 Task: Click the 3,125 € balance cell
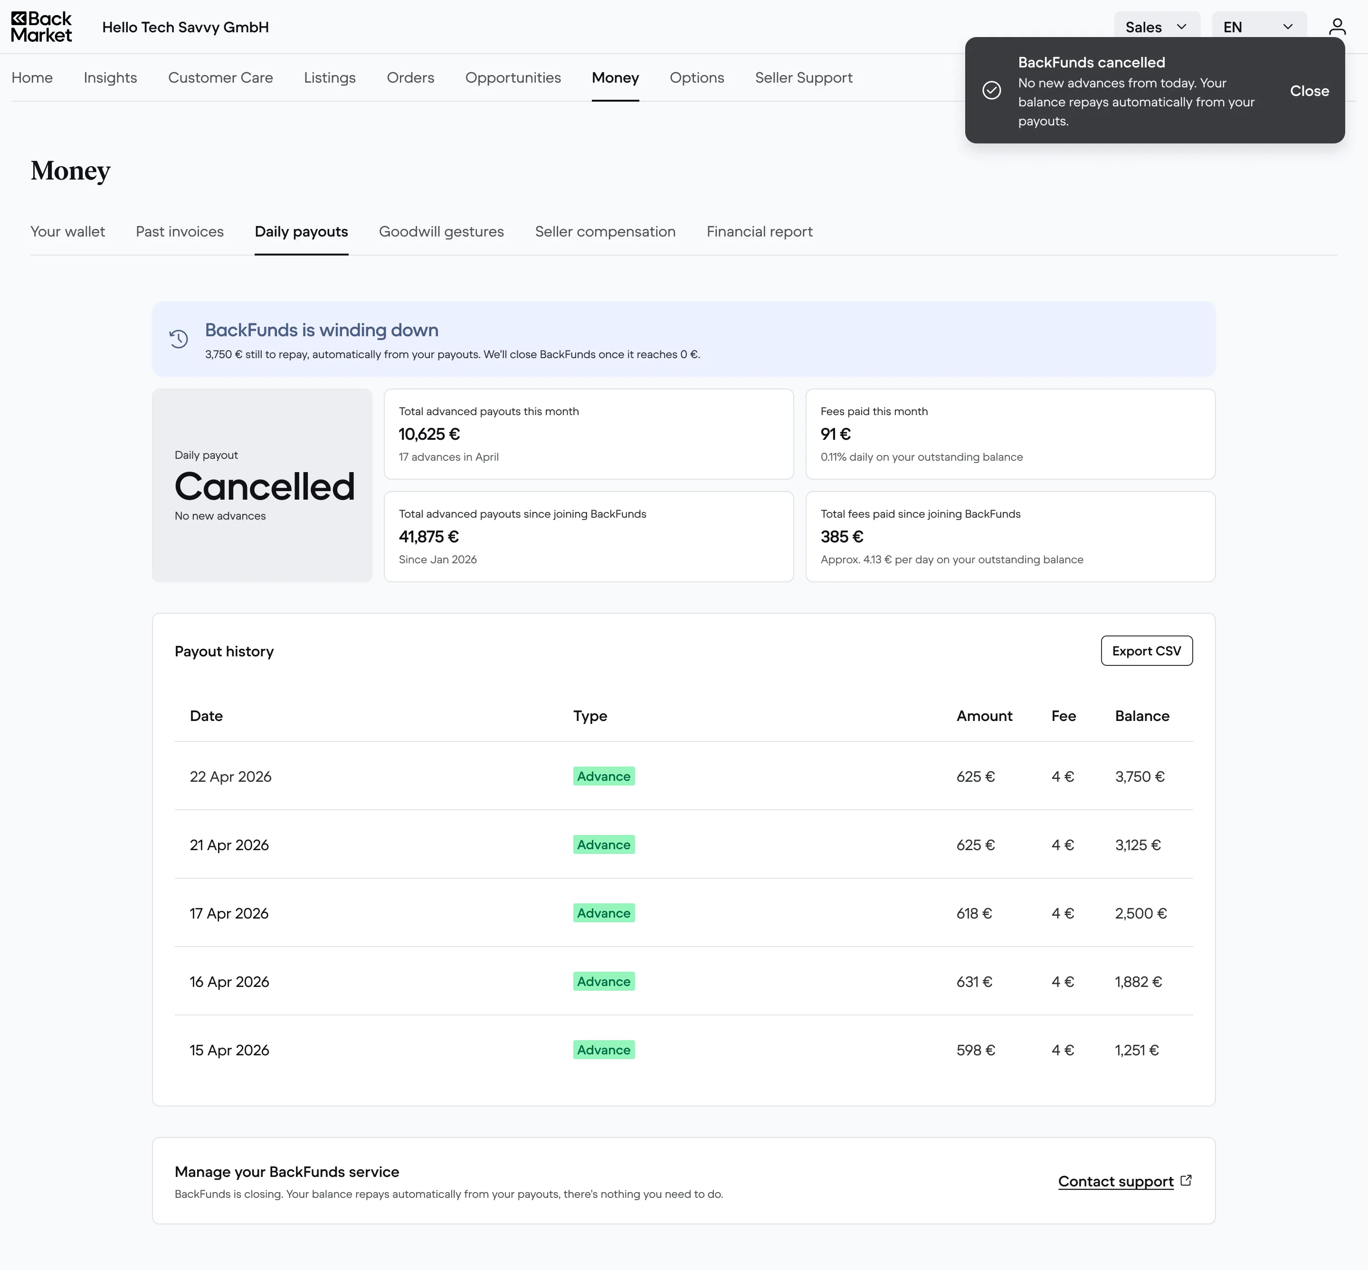pyautogui.click(x=1138, y=844)
